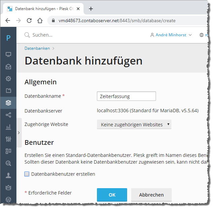This screenshot has height=210, width=214.
Task: Close the Datenbank hinzufügen browser tab
Action: [x=78, y=9]
